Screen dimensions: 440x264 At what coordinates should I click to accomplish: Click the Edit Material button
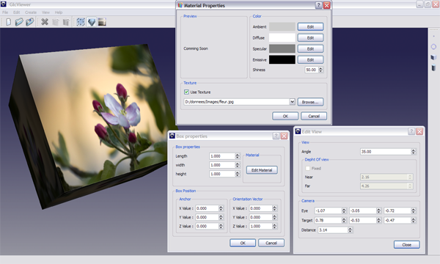tap(262, 170)
